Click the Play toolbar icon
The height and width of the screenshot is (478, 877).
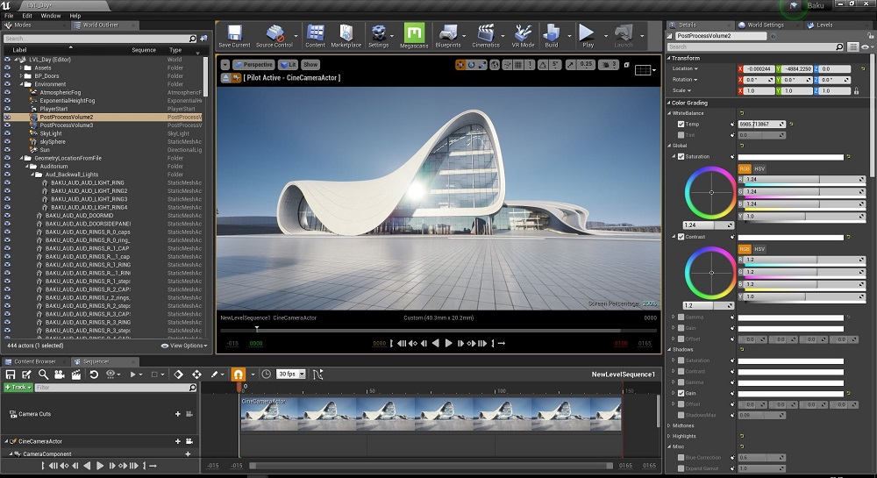tap(588, 36)
